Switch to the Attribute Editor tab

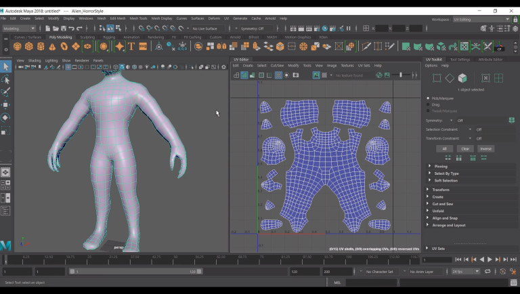coord(490,60)
